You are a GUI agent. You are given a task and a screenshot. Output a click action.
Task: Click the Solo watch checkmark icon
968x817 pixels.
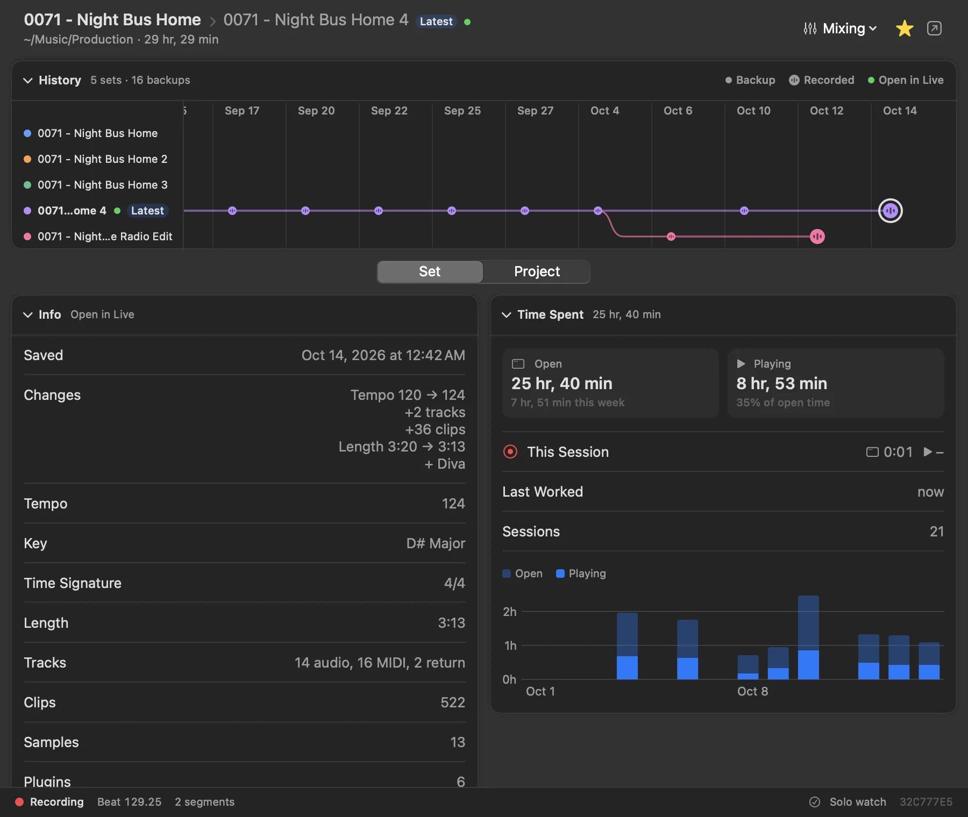[815, 802]
